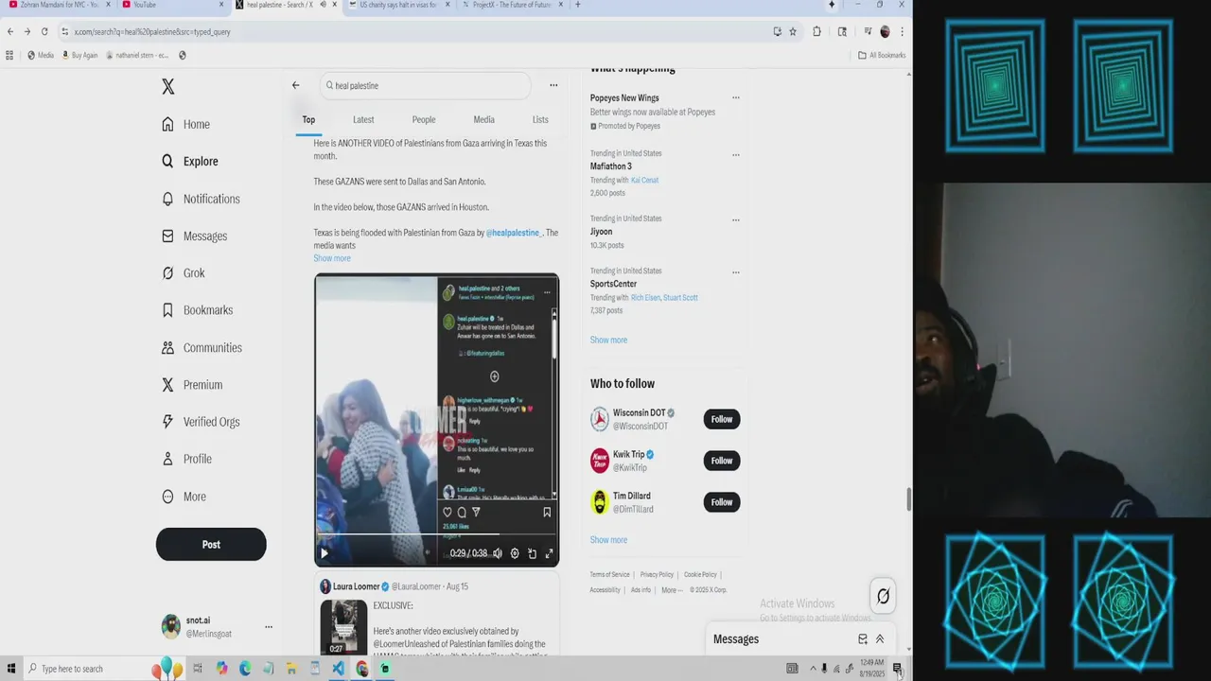This screenshot has width=1211, height=681.
Task: Open All Bookmarks folder
Action: coord(882,55)
